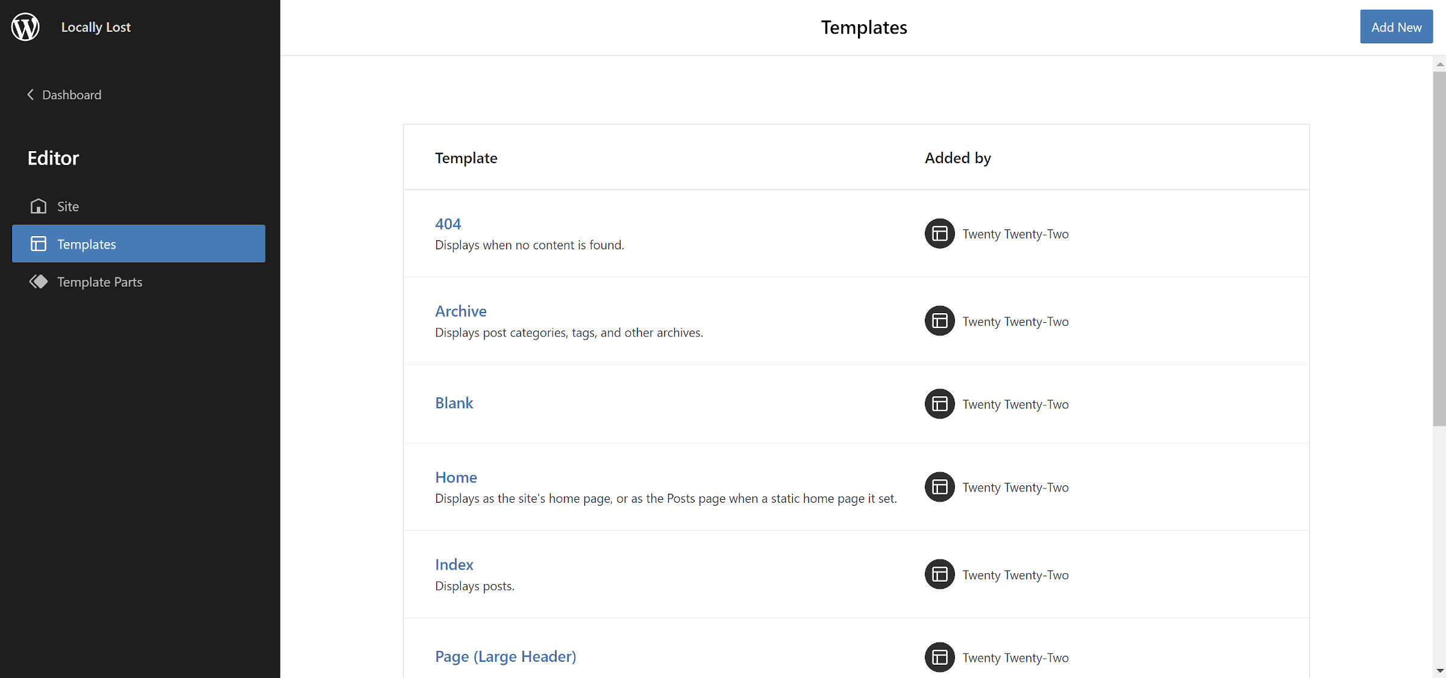
Task: Click the theme icon in Blank row
Action: tap(939, 404)
